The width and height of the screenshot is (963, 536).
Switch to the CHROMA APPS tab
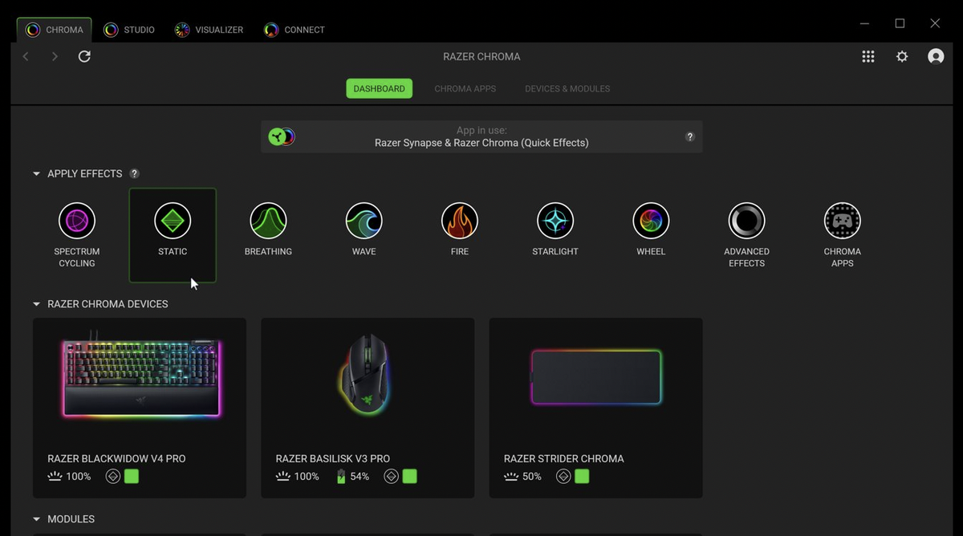point(465,88)
